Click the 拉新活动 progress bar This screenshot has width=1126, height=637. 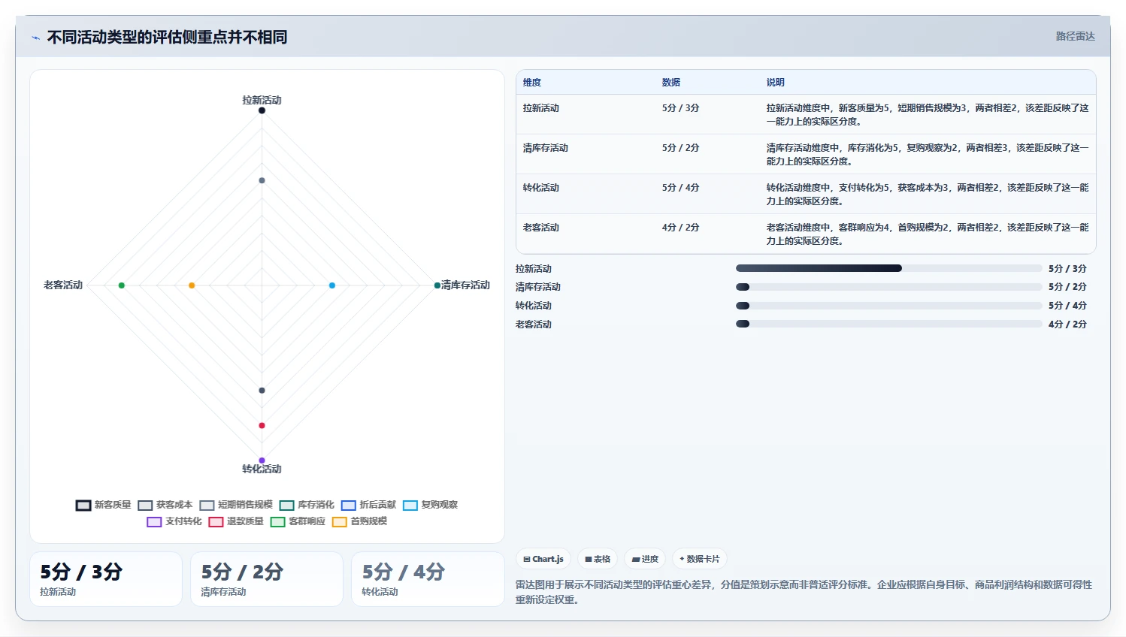(888, 268)
